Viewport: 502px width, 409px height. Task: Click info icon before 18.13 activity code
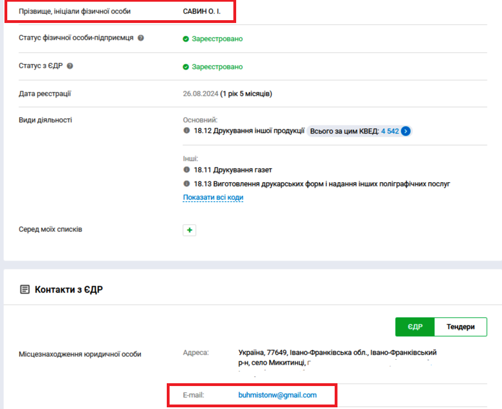tap(187, 183)
